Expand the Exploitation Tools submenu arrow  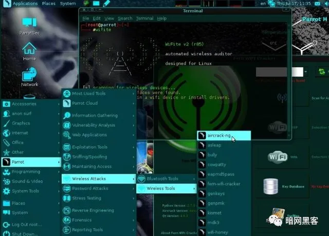[x=134, y=147]
